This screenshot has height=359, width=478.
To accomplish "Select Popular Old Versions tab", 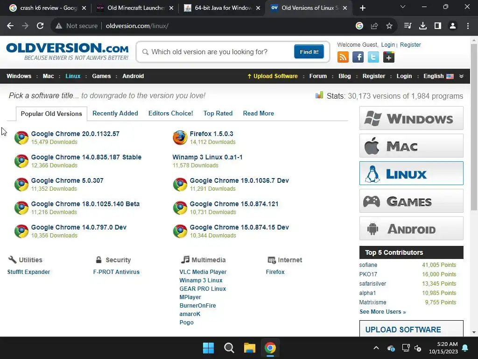I will [51, 114].
